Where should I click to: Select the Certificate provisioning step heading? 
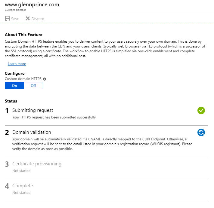click(37, 164)
